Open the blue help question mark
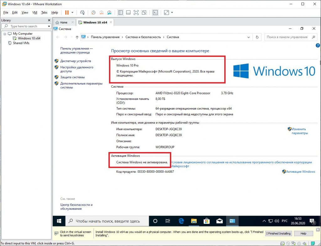This screenshot has width=321, height=246. coord(318,45)
